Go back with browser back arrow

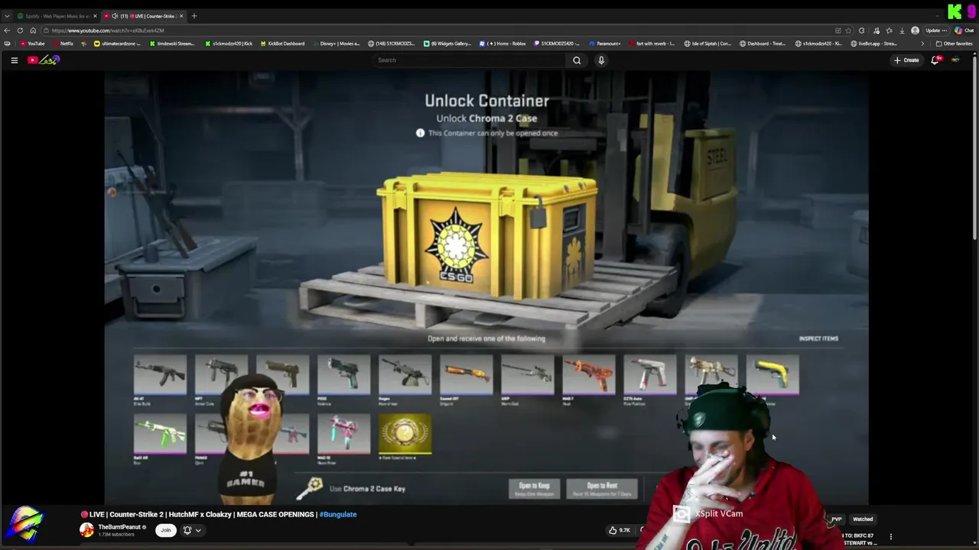coord(8,31)
